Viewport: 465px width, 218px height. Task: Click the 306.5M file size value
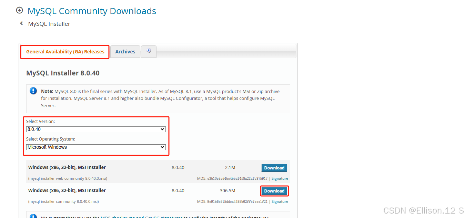pyautogui.click(x=228, y=190)
